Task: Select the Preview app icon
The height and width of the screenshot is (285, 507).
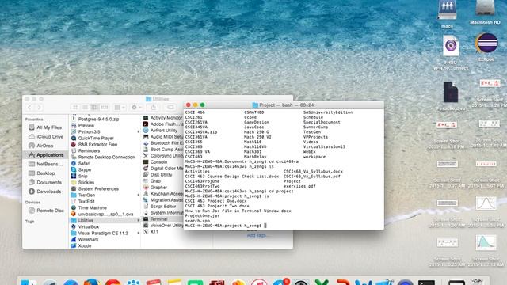Action: [x=74, y=125]
